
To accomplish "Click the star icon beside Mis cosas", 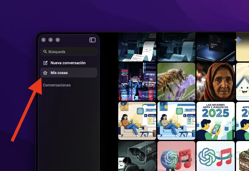I will point(45,73).
